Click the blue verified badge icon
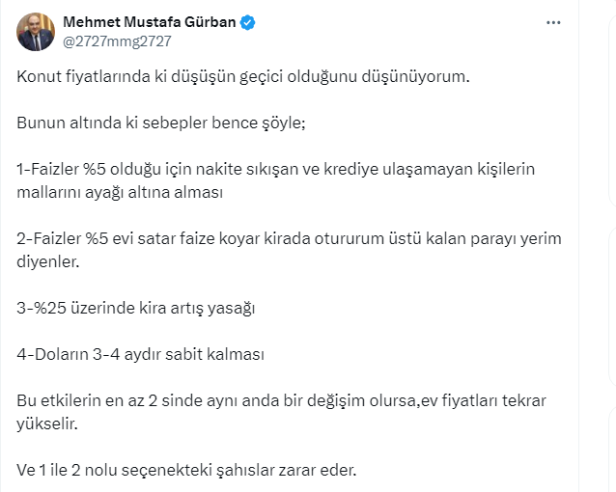Viewport: 616px width, 492px height. point(248,23)
